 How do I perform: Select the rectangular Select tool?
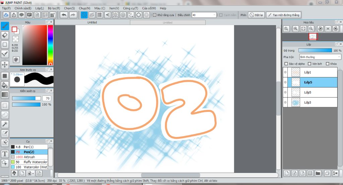(5, 106)
